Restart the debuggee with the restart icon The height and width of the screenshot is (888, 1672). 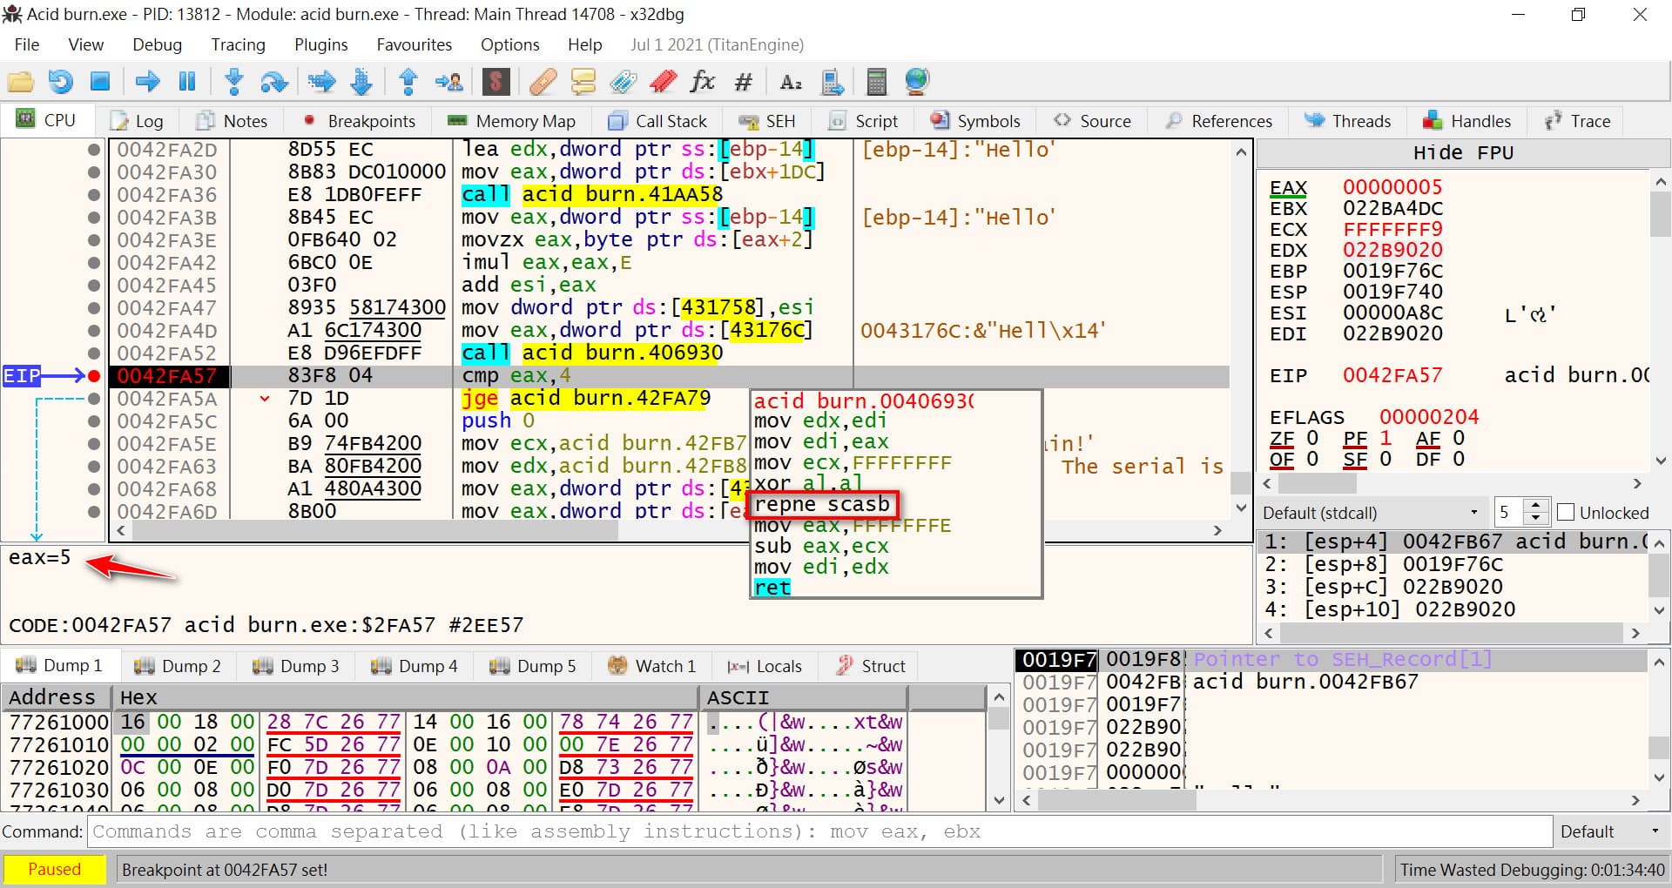tap(60, 82)
